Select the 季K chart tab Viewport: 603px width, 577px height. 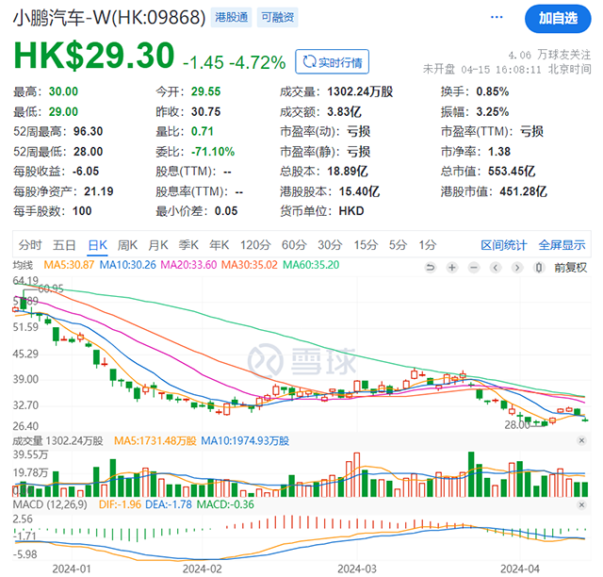click(x=188, y=245)
